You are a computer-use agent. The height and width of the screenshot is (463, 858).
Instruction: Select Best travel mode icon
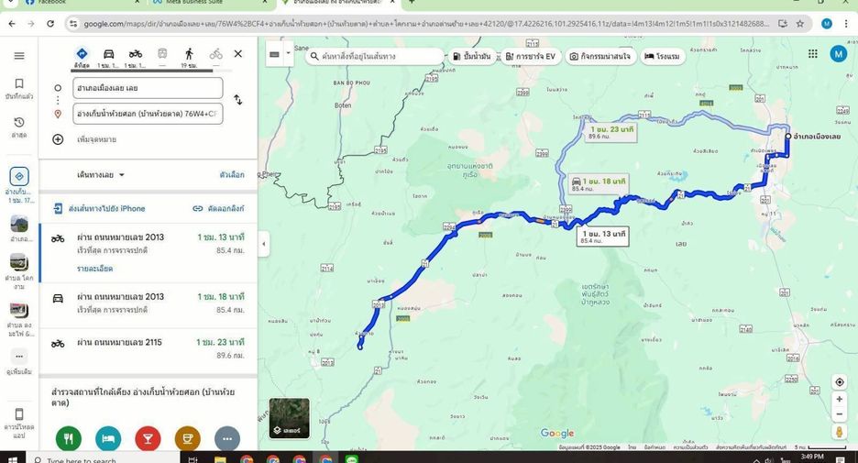coord(82,56)
